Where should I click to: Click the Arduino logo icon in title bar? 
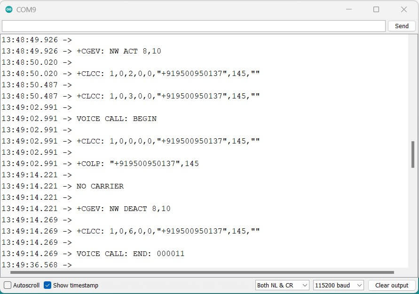(9, 9)
